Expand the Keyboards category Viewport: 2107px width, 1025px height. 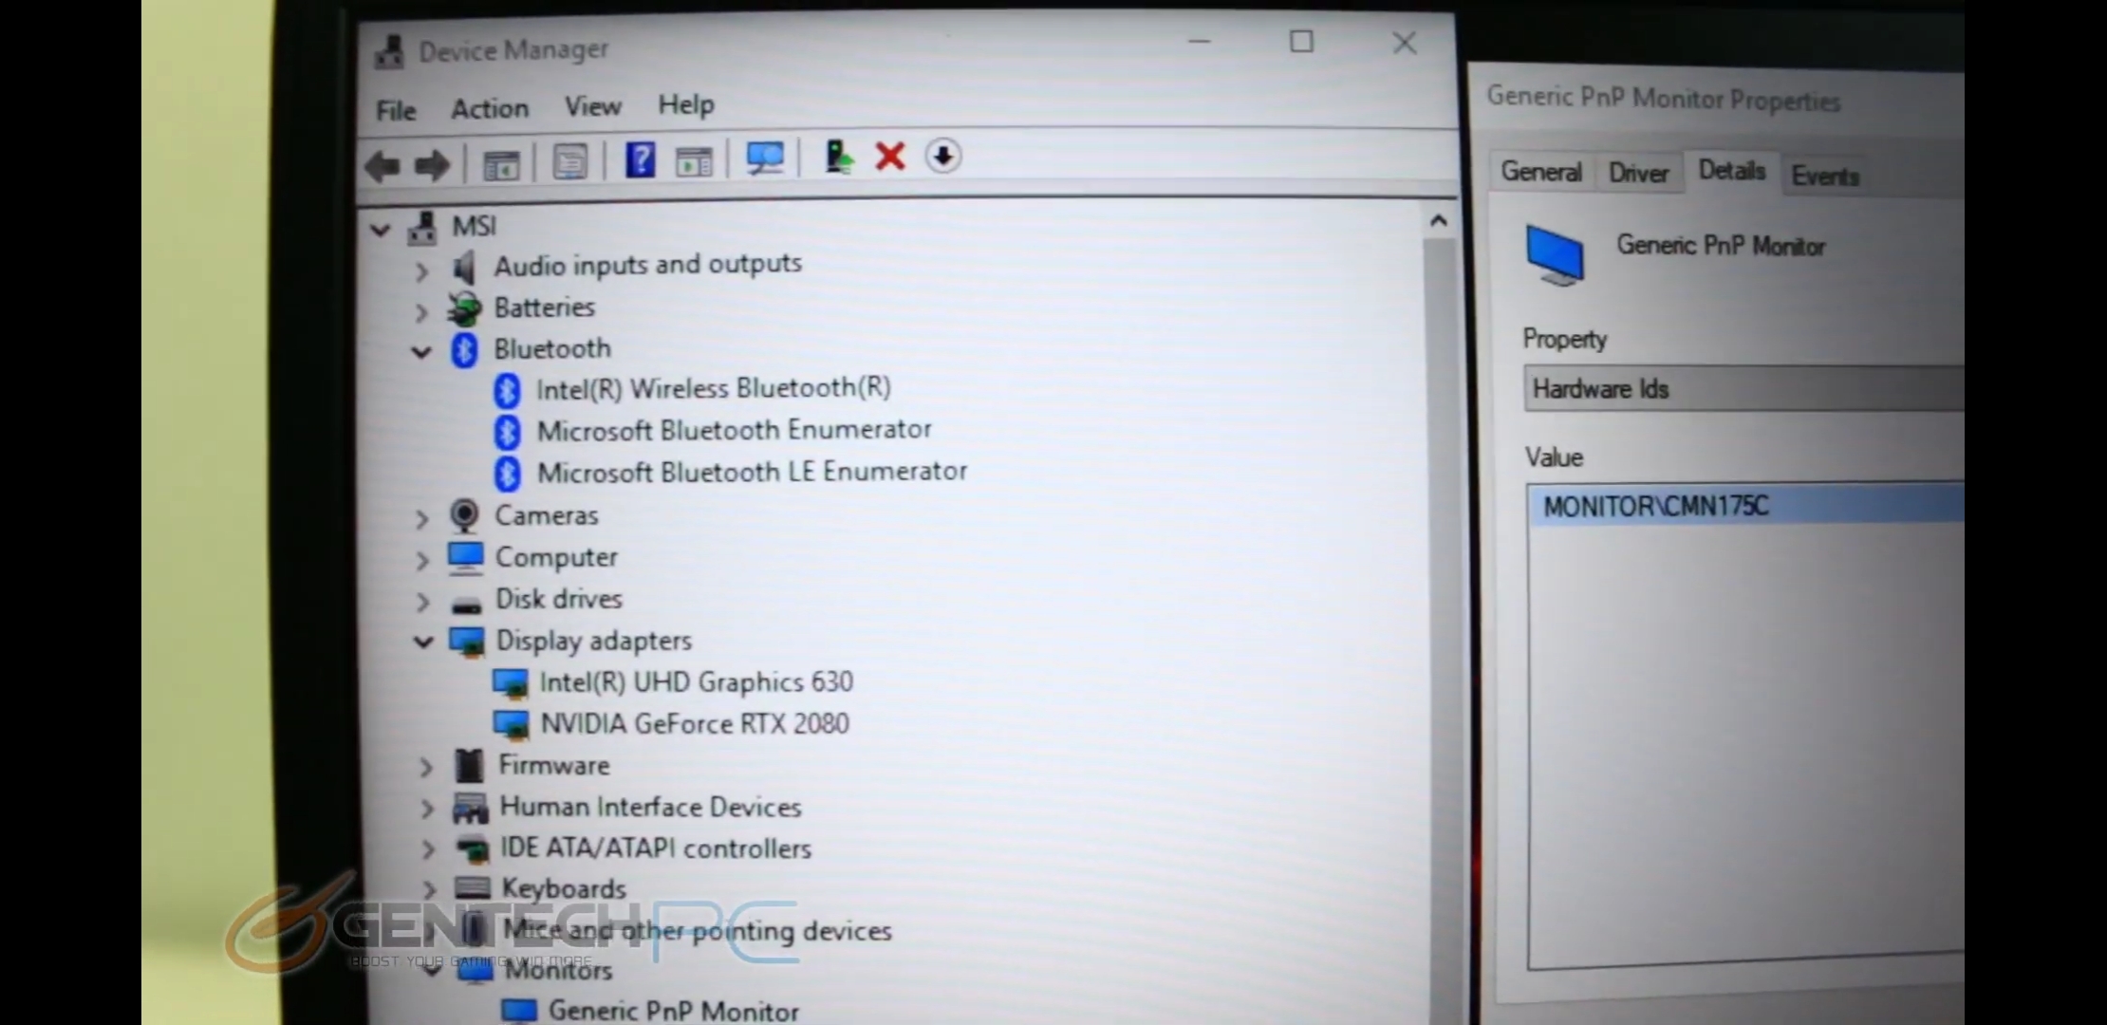(x=429, y=889)
